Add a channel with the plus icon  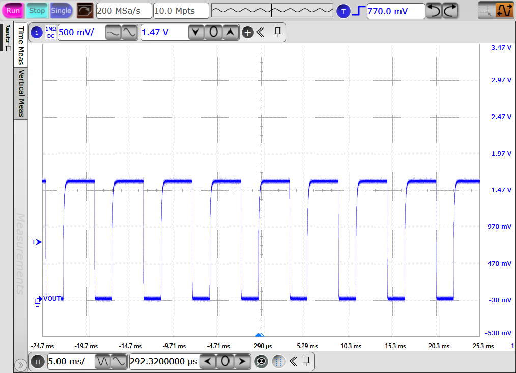[248, 33]
